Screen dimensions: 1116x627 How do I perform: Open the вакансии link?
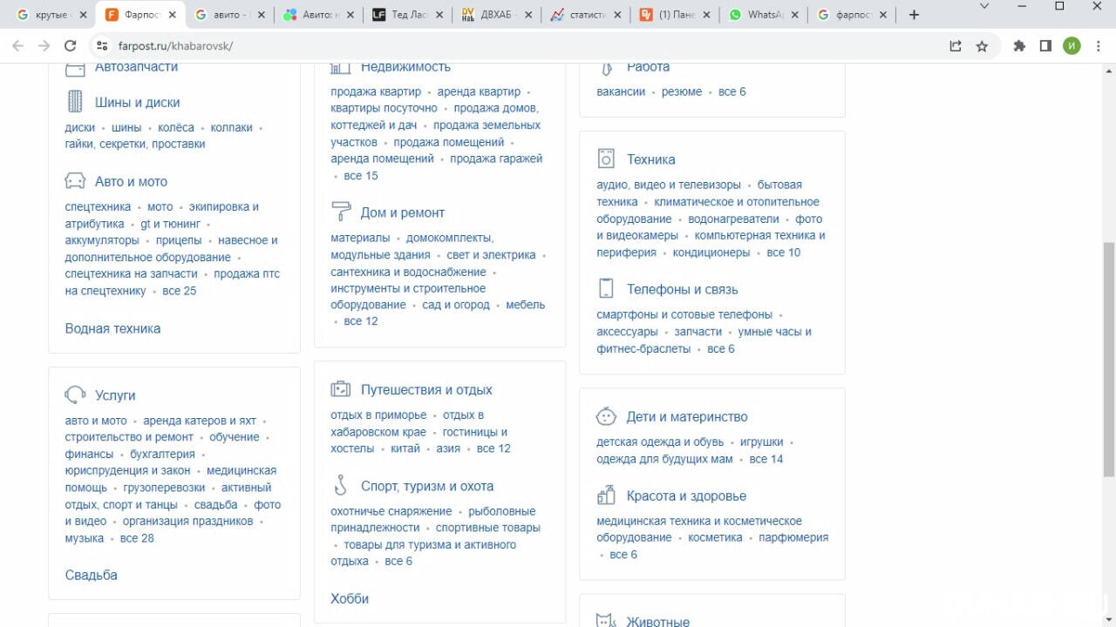pyautogui.click(x=621, y=91)
